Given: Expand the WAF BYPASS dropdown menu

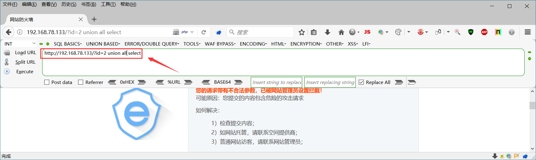Looking at the screenshot, I should (220, 44).
